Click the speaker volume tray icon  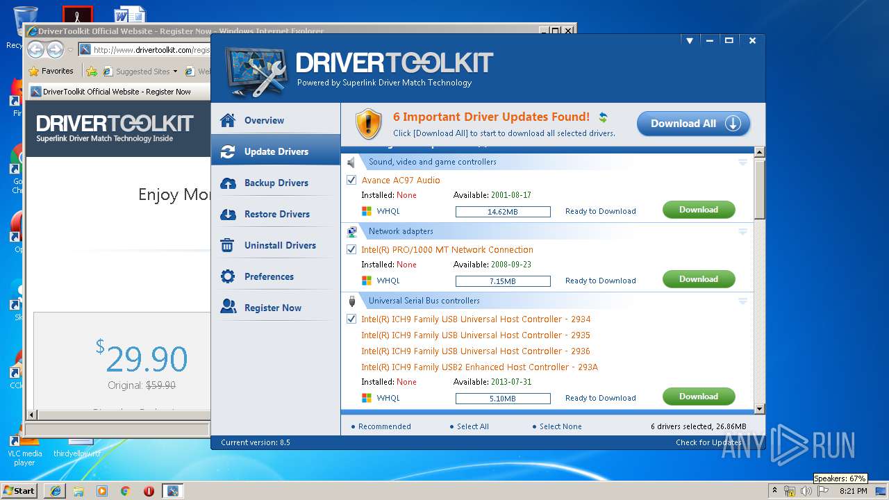click(x=806, y=490)
